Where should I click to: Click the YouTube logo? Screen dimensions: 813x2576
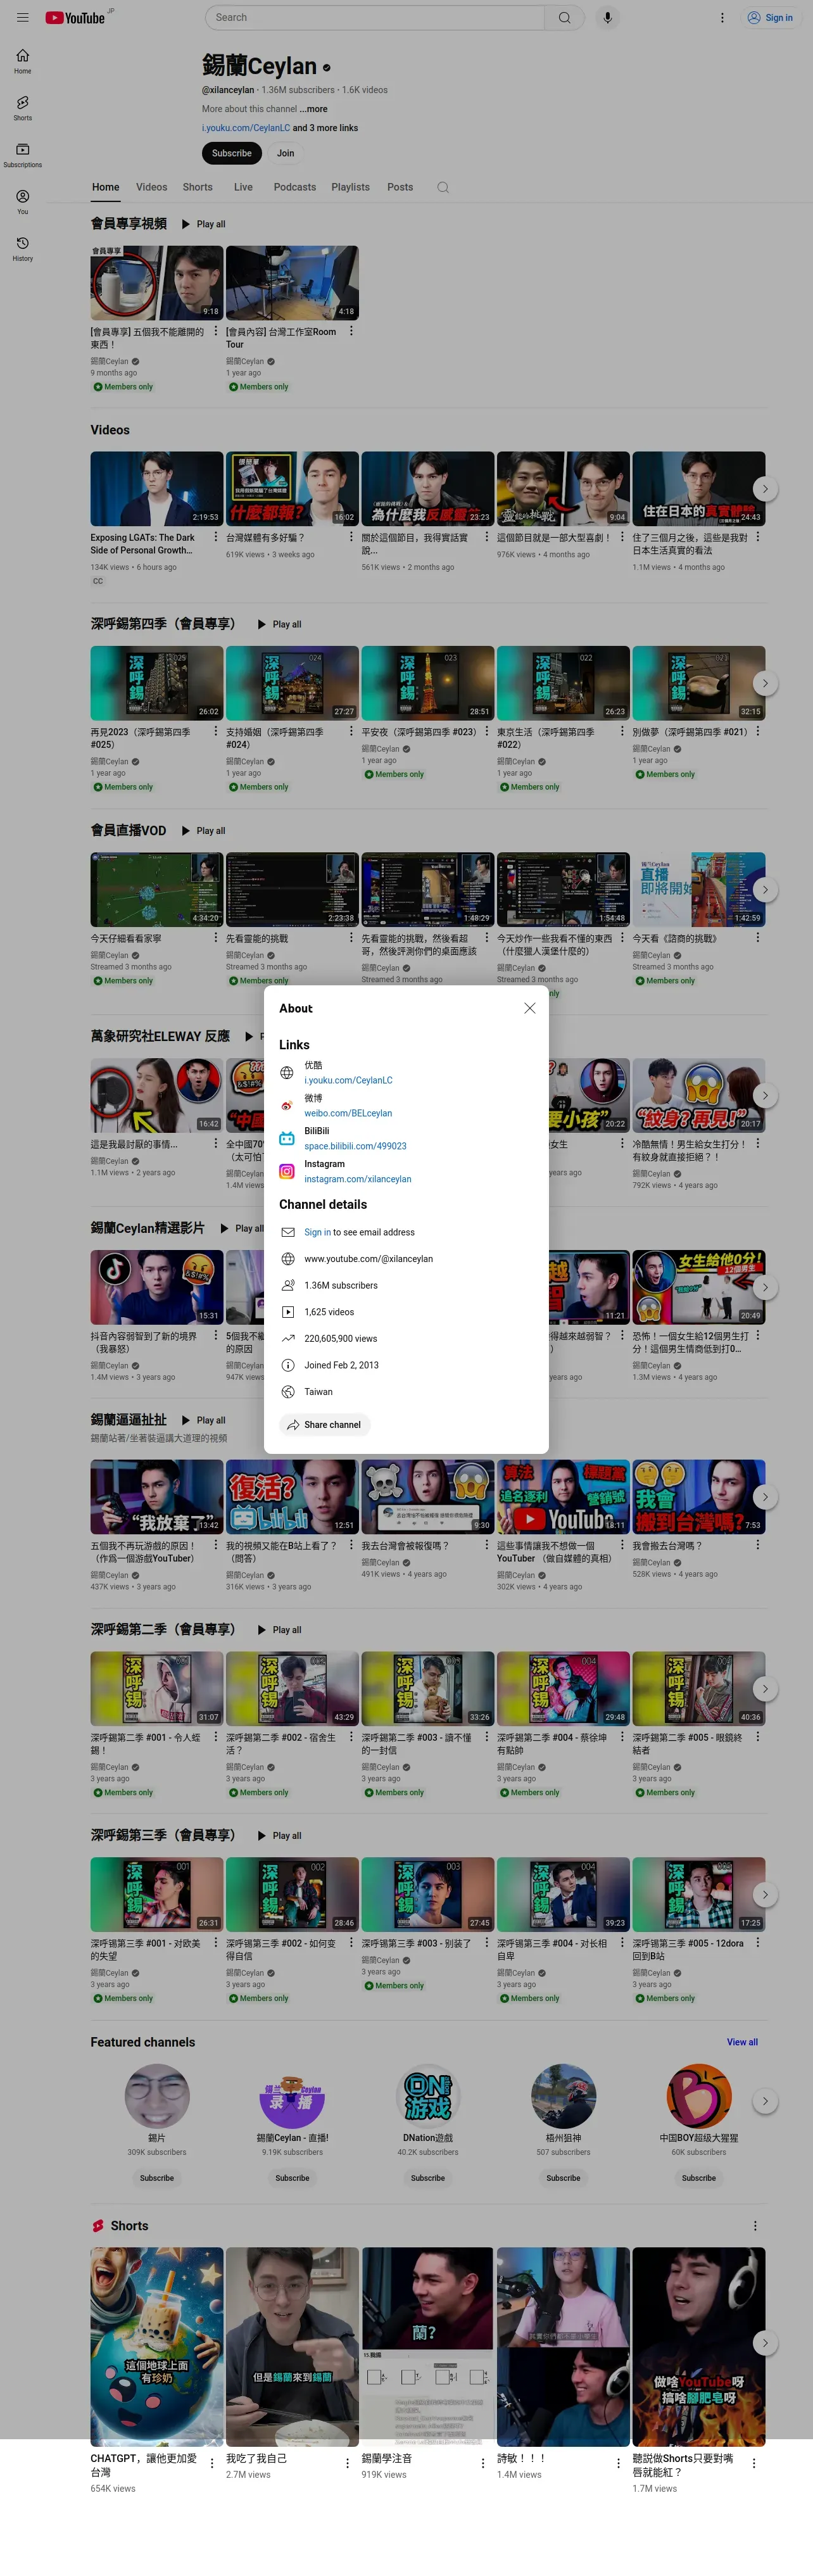[x=75, y=17]
